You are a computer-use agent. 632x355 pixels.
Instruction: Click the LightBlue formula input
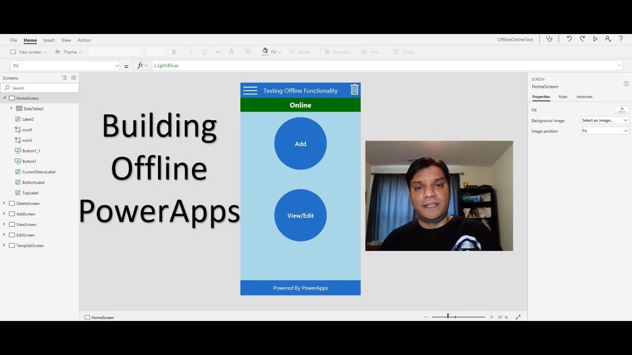point(387,66)
